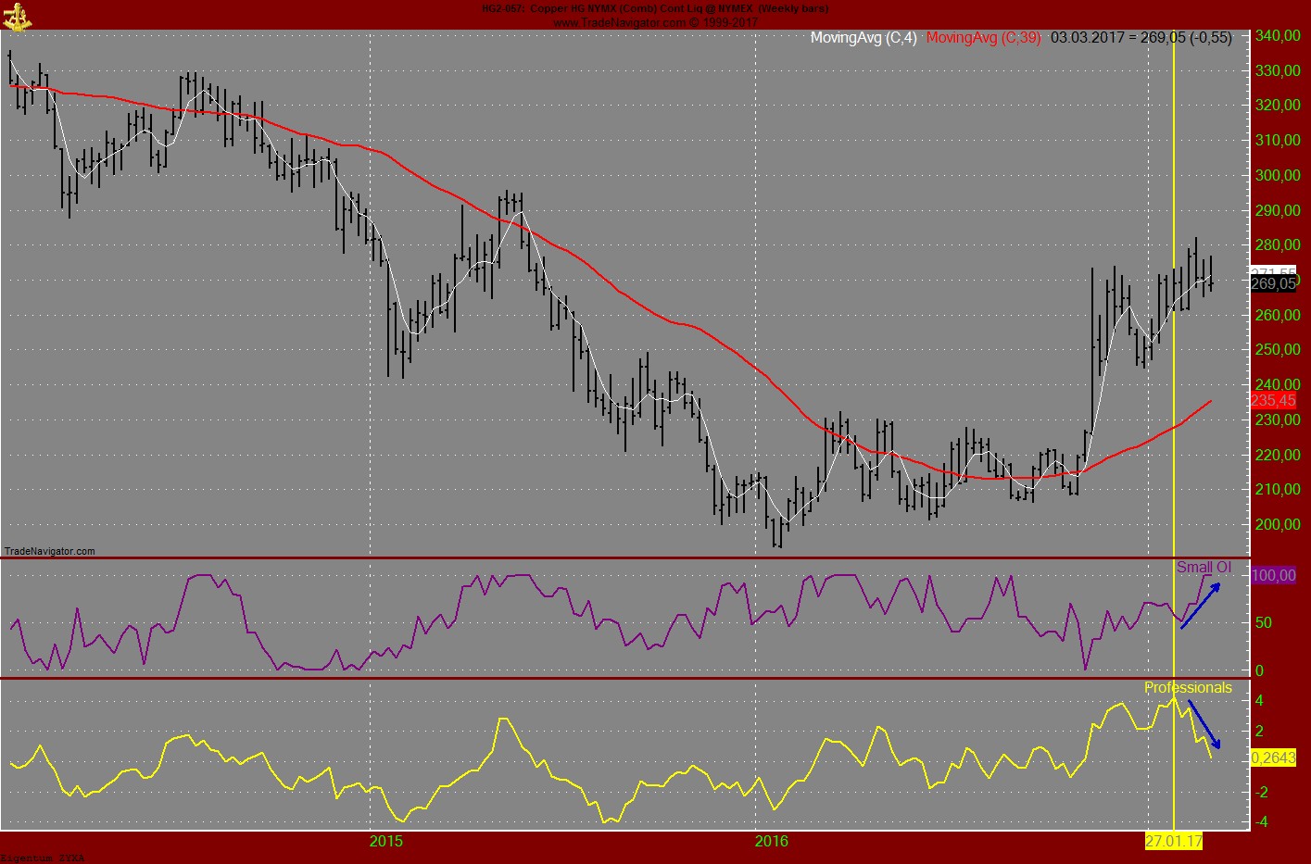Click the gray 271,55 last-price label
1311x864 pixels.
tap(1274, 269)
